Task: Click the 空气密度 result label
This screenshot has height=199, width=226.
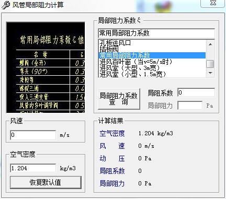Action: tap(112, 133)
